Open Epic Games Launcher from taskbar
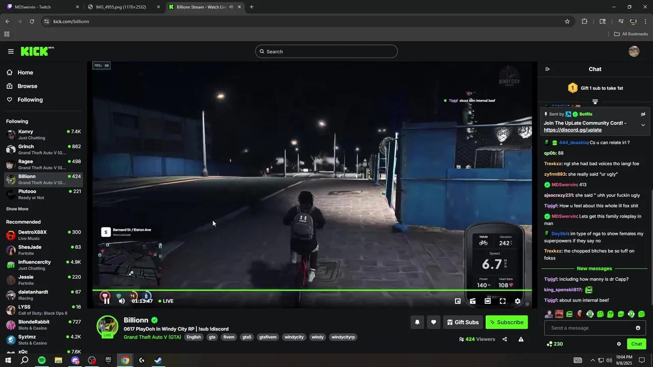 [108, 360]
